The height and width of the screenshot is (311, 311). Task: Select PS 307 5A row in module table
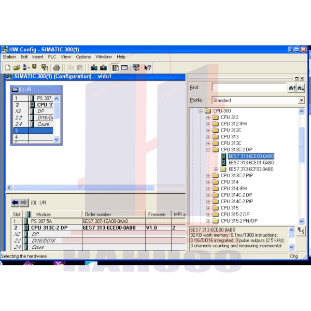click(x=98, y=221)
